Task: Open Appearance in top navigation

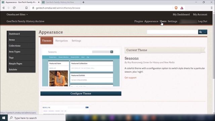Action: (x=151, y=21)
